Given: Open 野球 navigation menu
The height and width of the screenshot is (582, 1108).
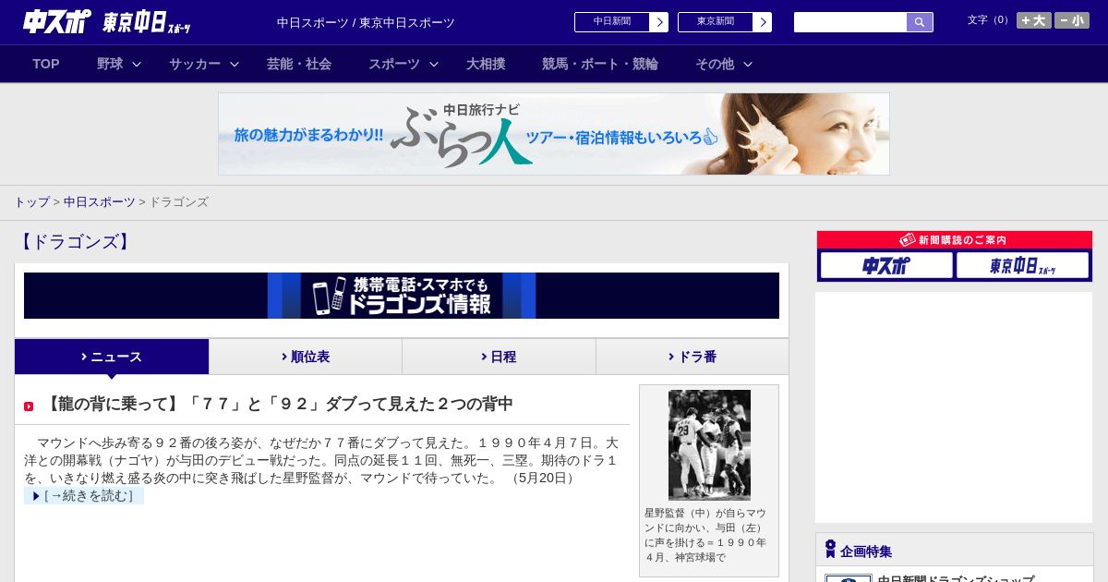Looking at the screenshot, I should point(110,64).
